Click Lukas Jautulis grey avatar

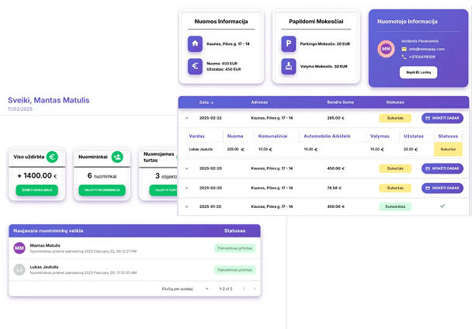19,269
